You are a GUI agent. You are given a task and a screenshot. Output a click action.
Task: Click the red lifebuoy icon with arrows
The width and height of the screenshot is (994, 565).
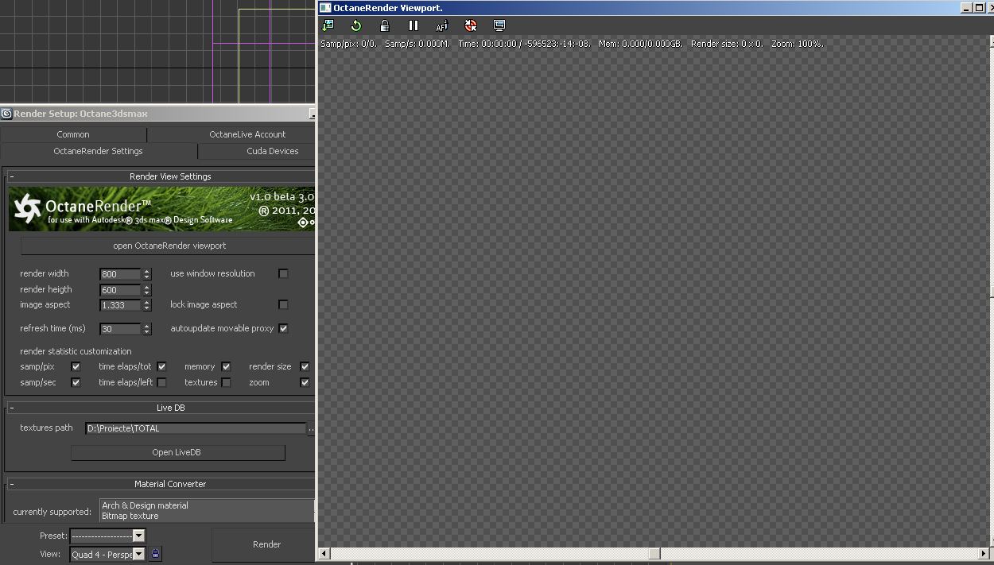(x=471, y=25)
